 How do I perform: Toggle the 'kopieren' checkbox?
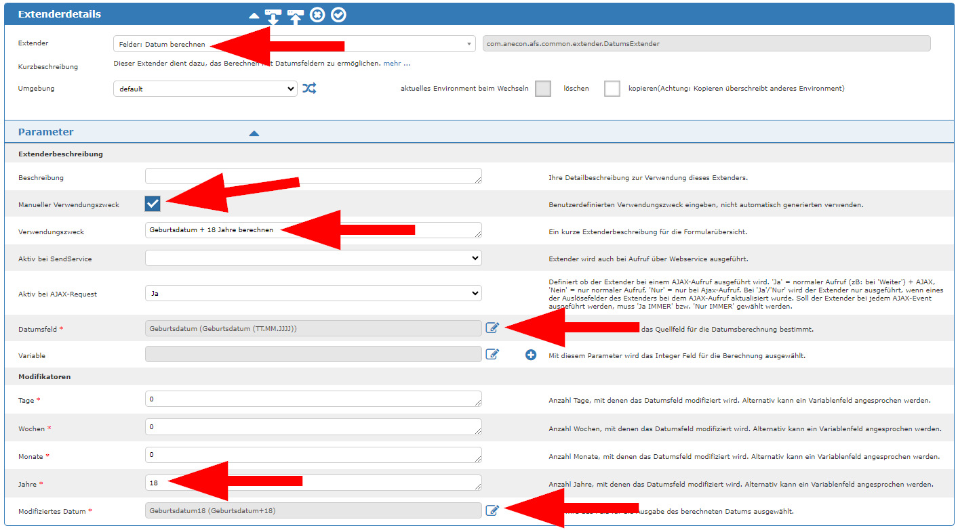[612, 89]
